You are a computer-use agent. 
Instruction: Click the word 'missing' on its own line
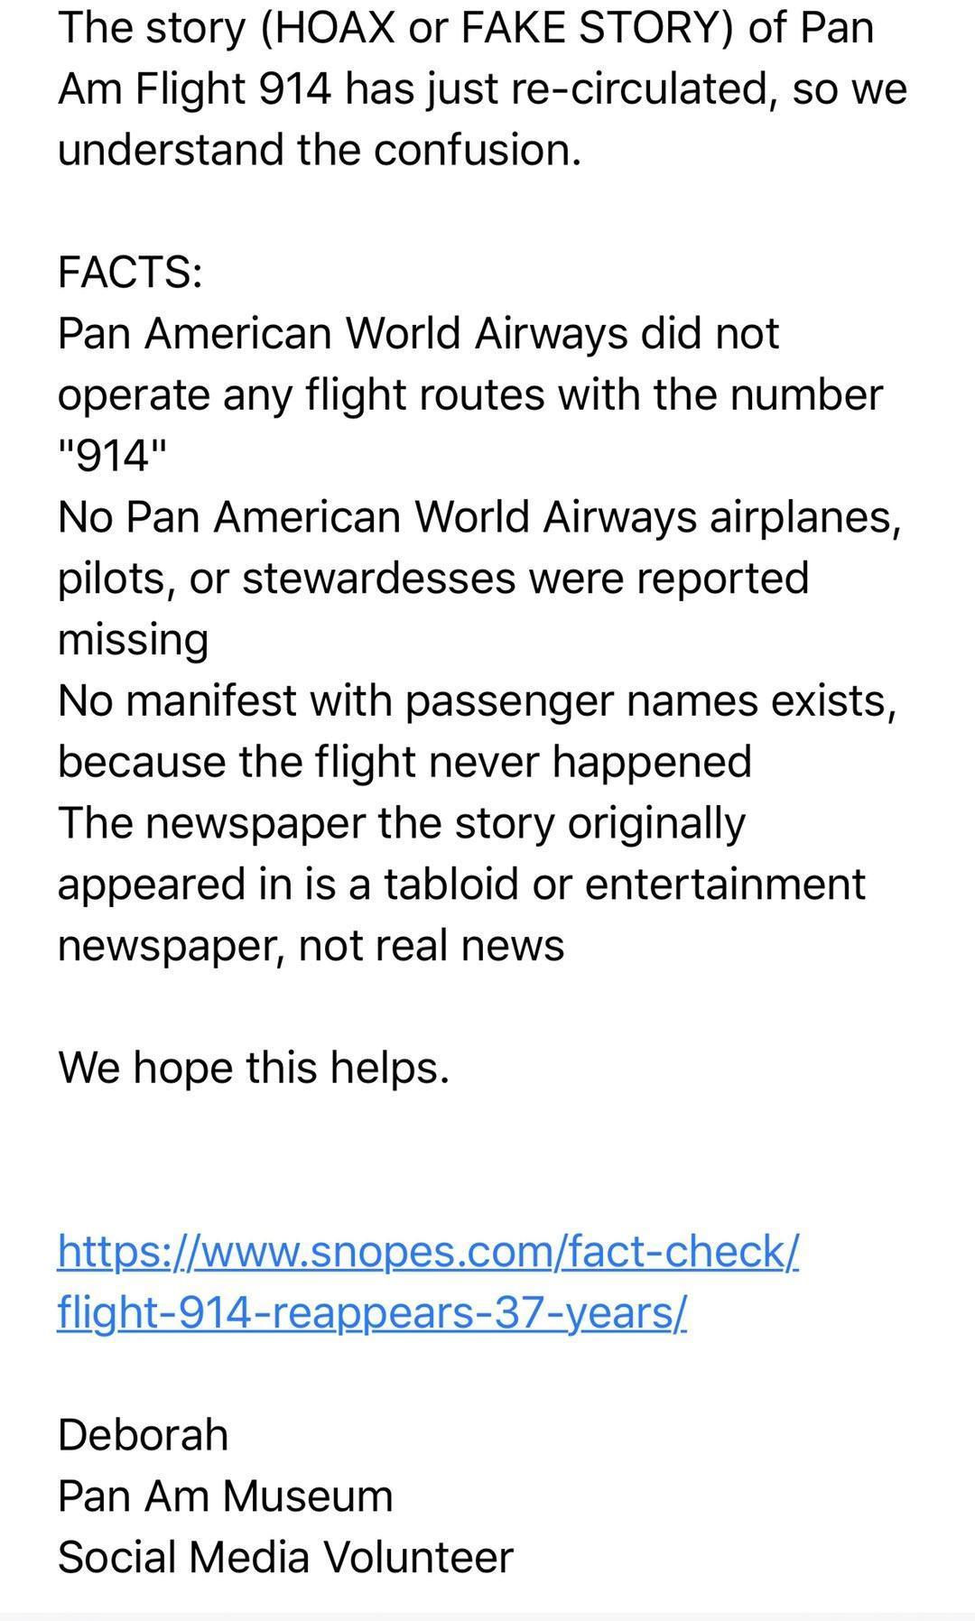click(133, 640)
